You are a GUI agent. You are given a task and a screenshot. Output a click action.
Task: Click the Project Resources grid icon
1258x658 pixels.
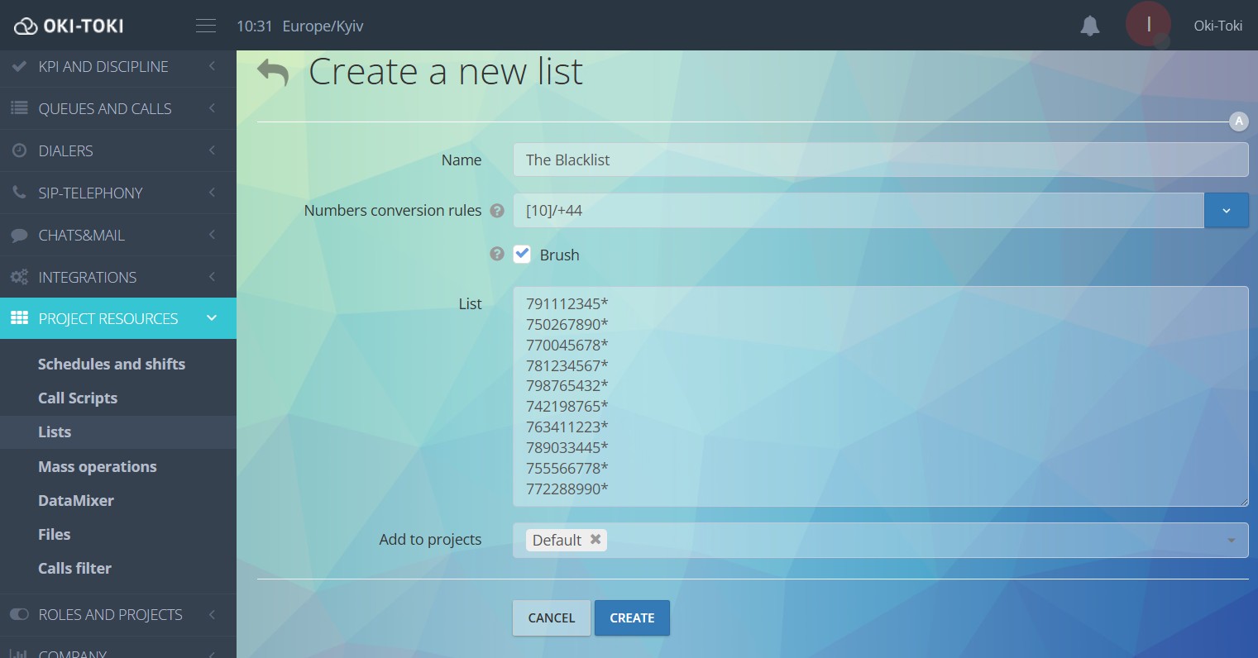pyautogui.click(x=18, y=318)
